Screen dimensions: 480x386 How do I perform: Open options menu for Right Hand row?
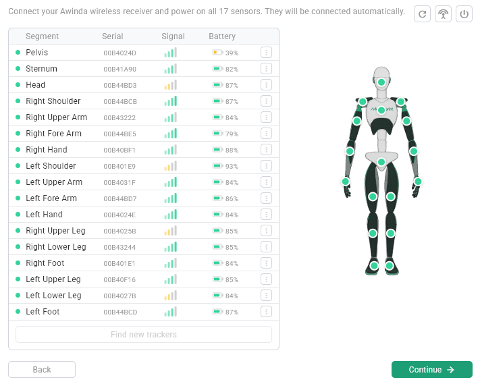(266, 150)
